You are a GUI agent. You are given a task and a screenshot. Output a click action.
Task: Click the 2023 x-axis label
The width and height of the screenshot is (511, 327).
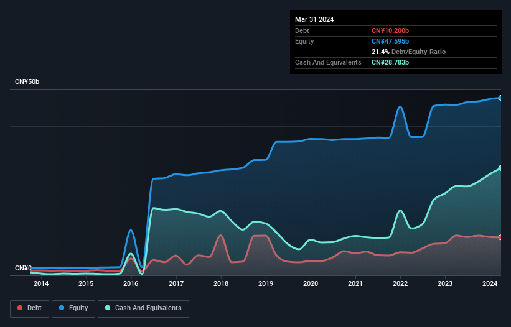click(x=445, y=283)
